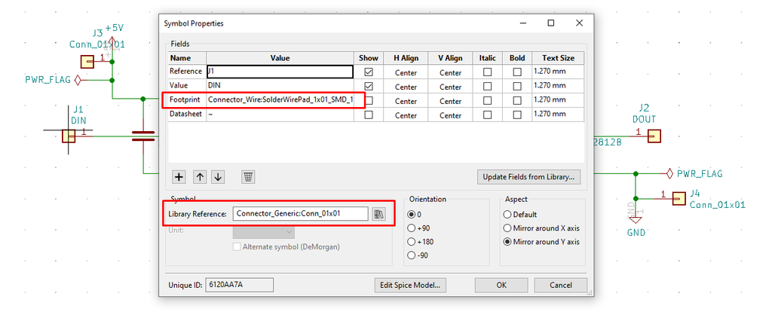Click the right PWR_FLAG diamond symbol

click(x=669, y=173)
